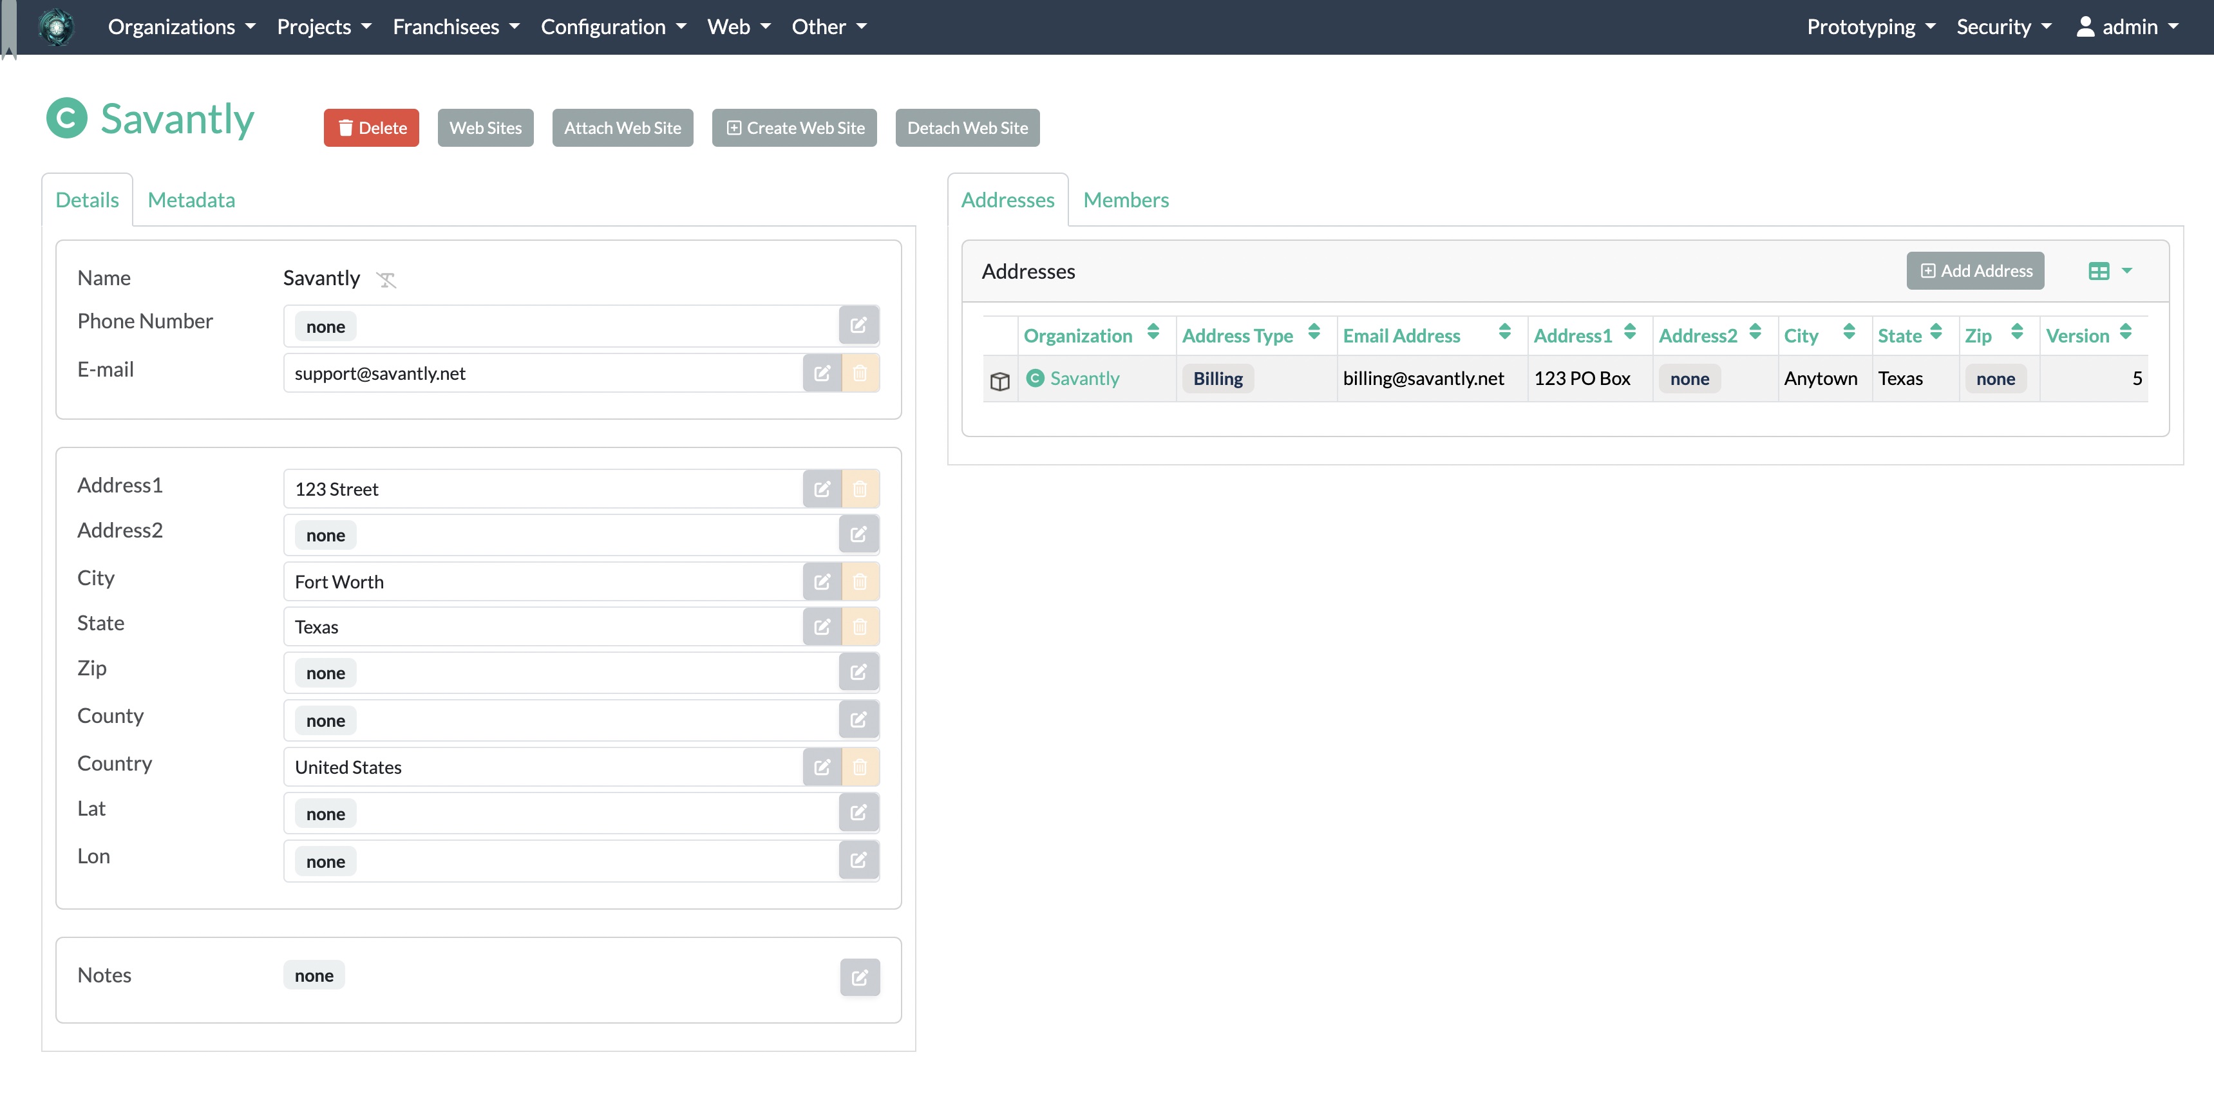Click the Add Address button
Viewport: 2214px width, 1097px height.
pos(1975,270)
